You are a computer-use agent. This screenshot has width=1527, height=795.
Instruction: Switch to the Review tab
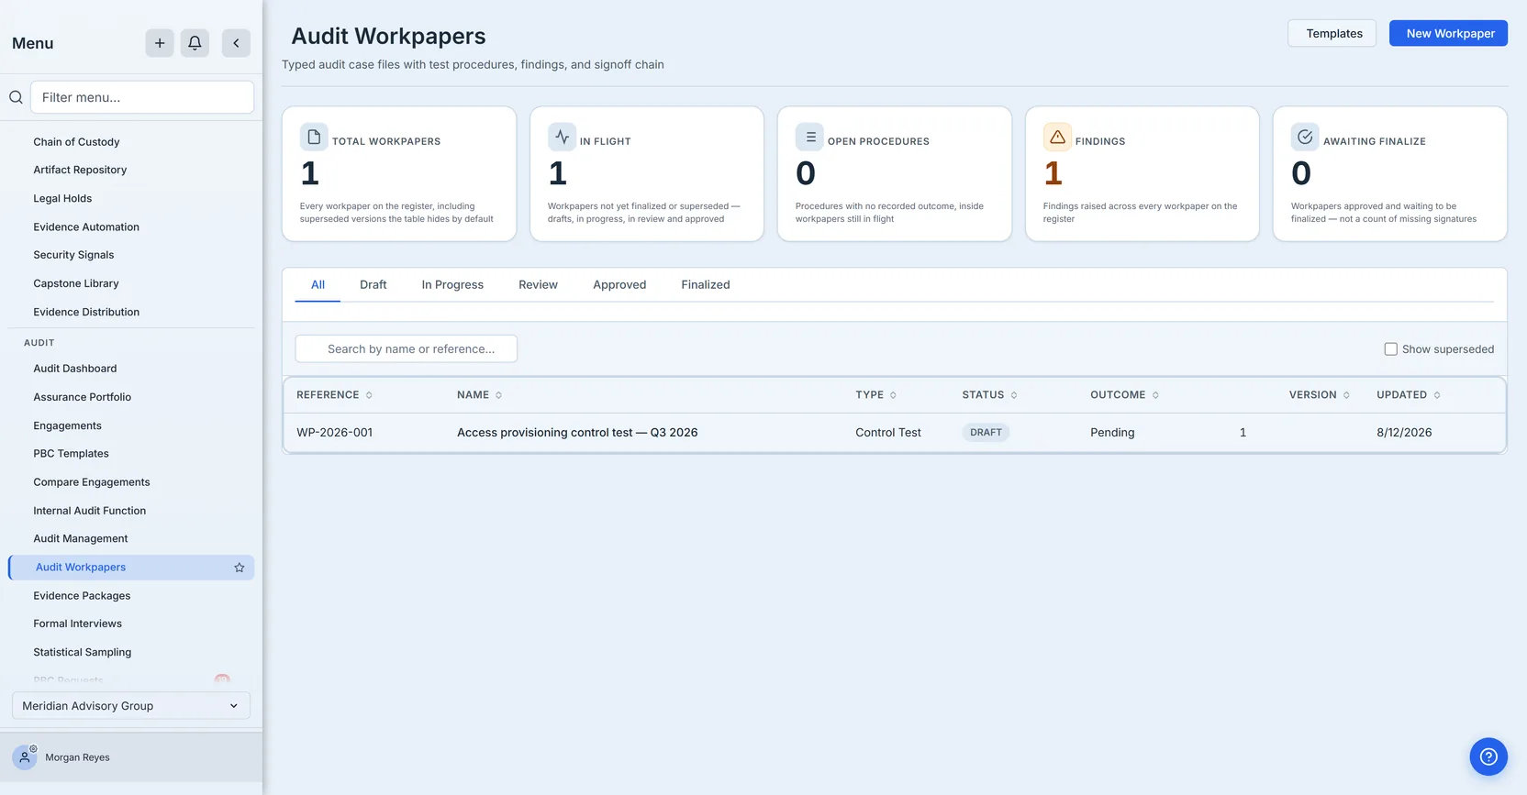(538, 285)
